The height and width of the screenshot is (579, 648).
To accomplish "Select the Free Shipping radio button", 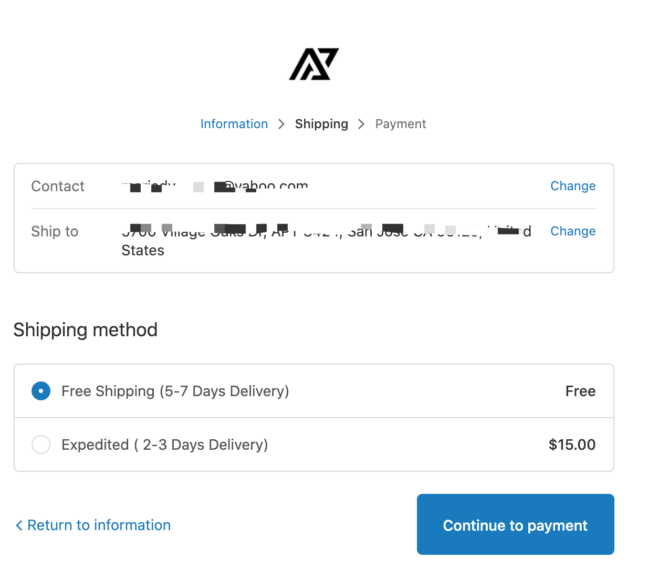I will coord(41,391).
